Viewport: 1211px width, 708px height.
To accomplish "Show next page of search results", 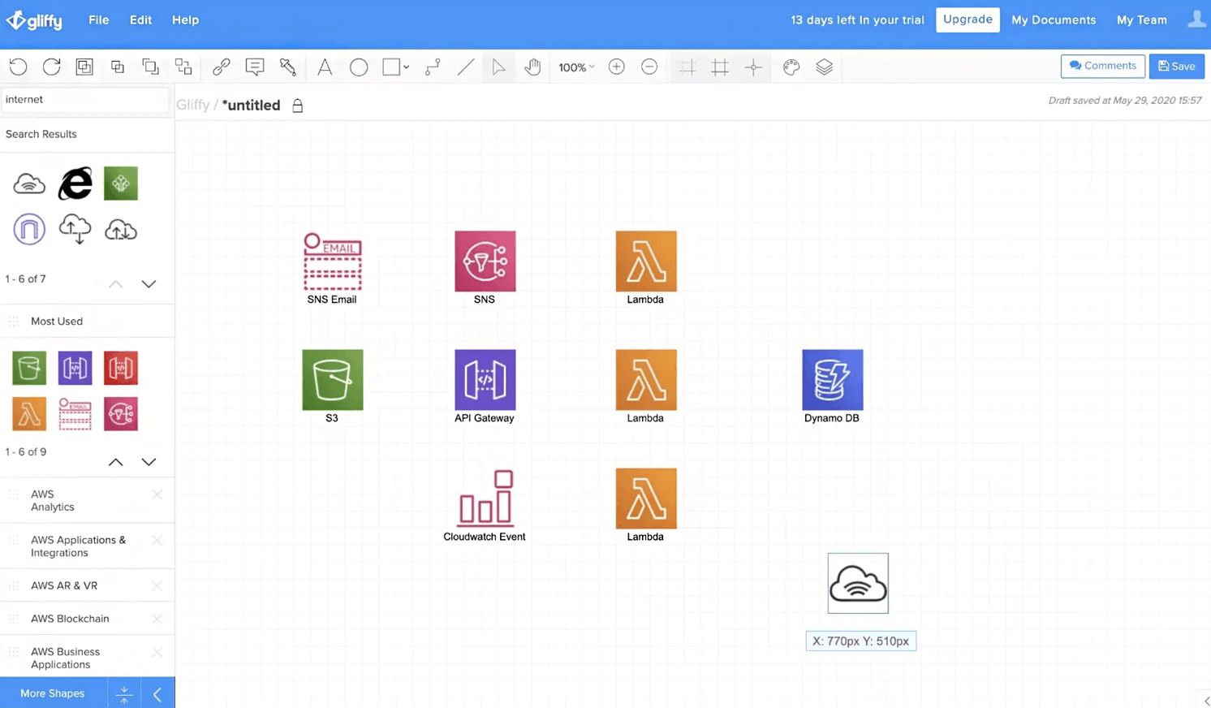I will pyautogui.click(x=149, y=284).
